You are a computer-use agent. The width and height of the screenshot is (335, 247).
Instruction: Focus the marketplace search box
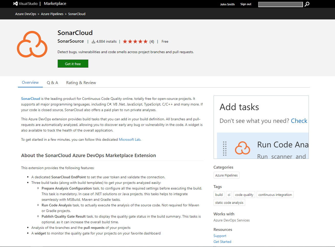(x=280, y=4)
